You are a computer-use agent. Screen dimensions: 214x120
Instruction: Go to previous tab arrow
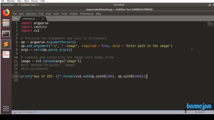point(14,18)
